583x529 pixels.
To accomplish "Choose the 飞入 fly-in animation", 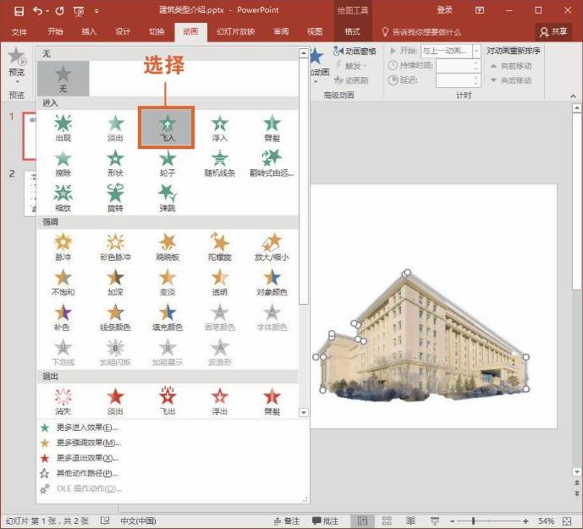I will click(167, 128).
